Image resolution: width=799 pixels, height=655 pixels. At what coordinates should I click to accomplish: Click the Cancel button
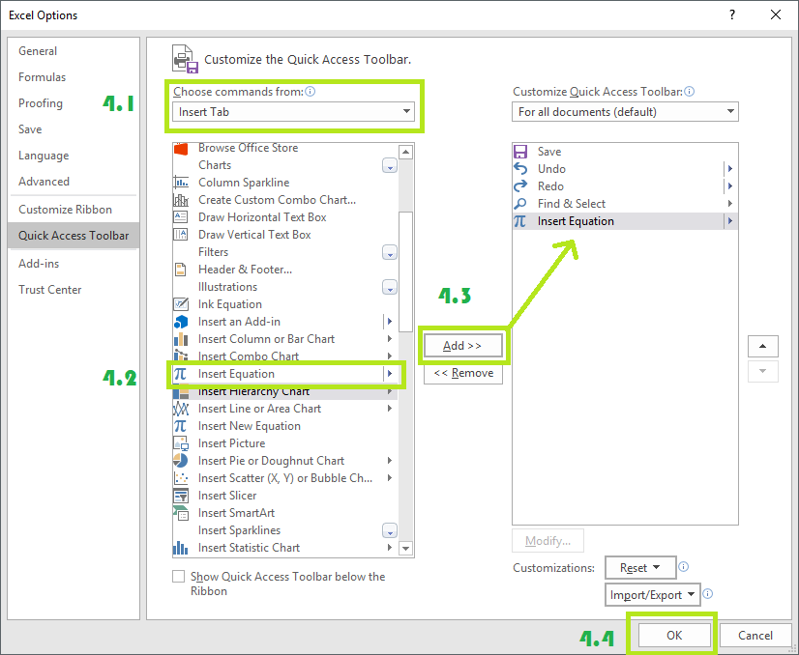pyautogui.click(x=755, y=635)
